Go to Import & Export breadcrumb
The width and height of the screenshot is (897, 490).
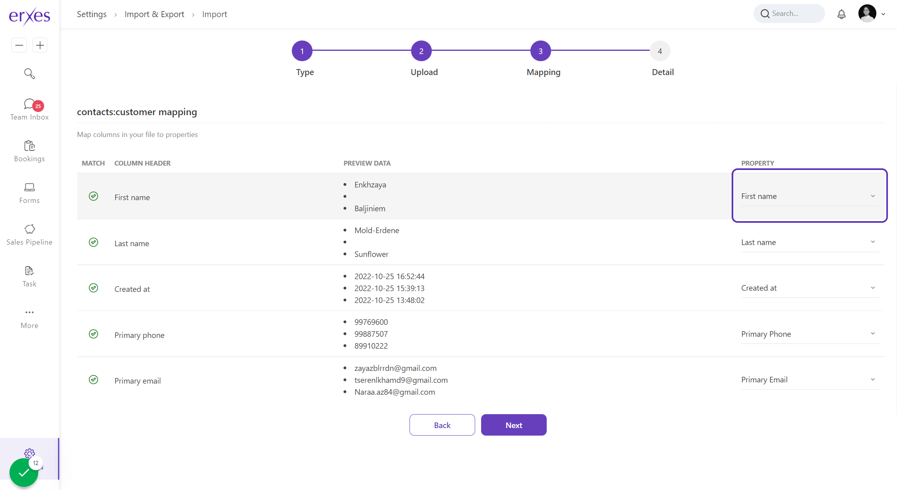[x=154, y=14]
